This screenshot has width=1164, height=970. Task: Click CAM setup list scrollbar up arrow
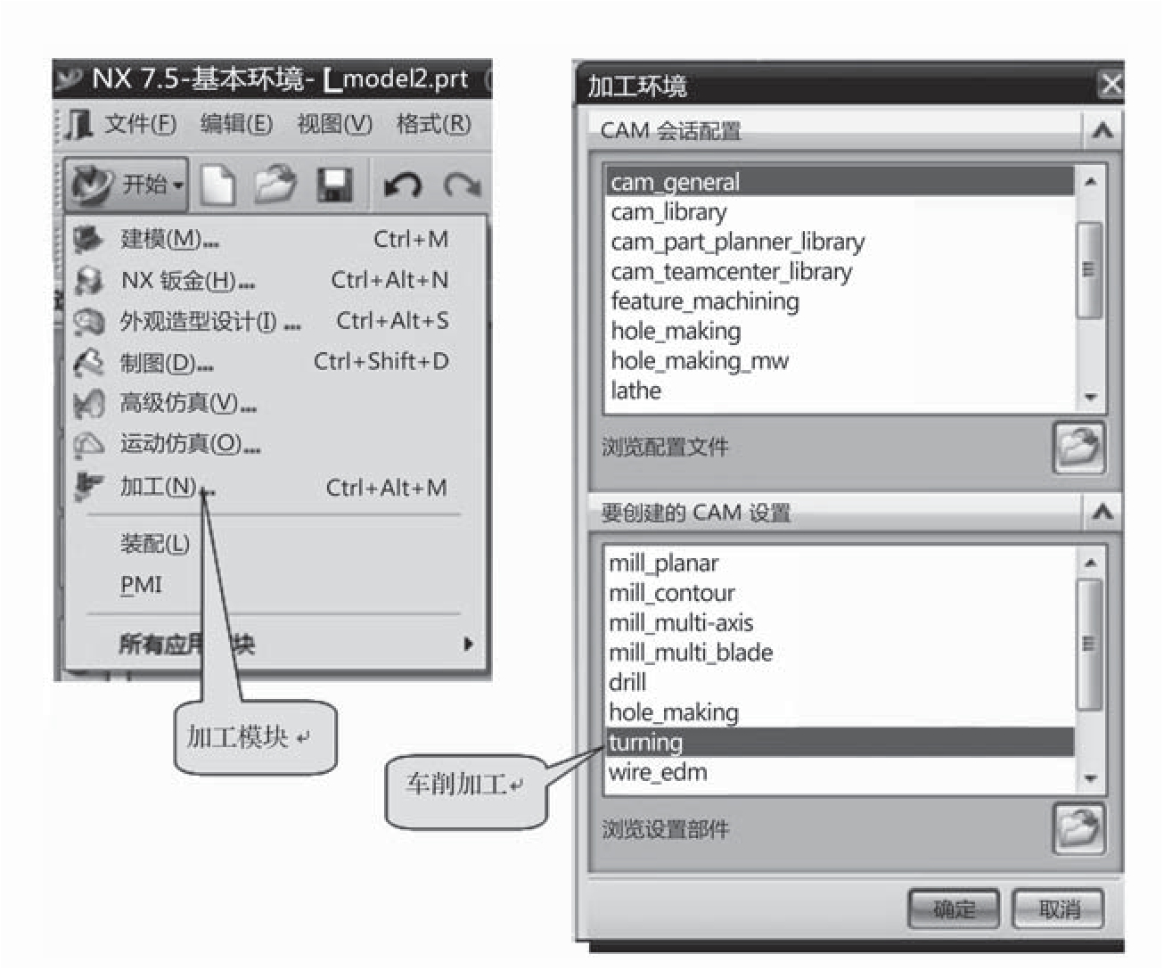coord(1090,563)
